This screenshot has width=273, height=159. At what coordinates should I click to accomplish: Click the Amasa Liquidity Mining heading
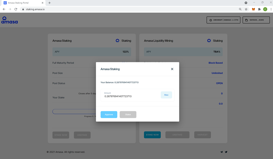tap(158, 41)
